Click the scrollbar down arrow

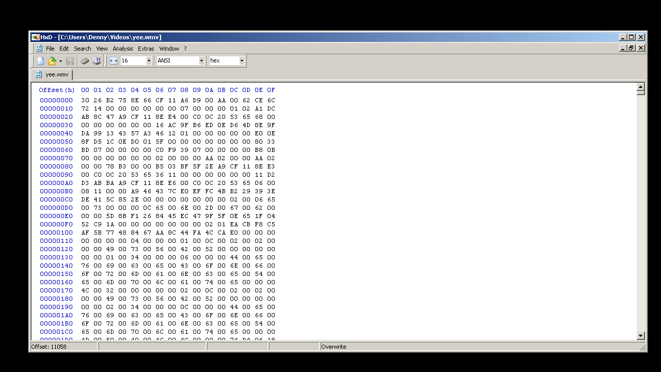point(641,336)
